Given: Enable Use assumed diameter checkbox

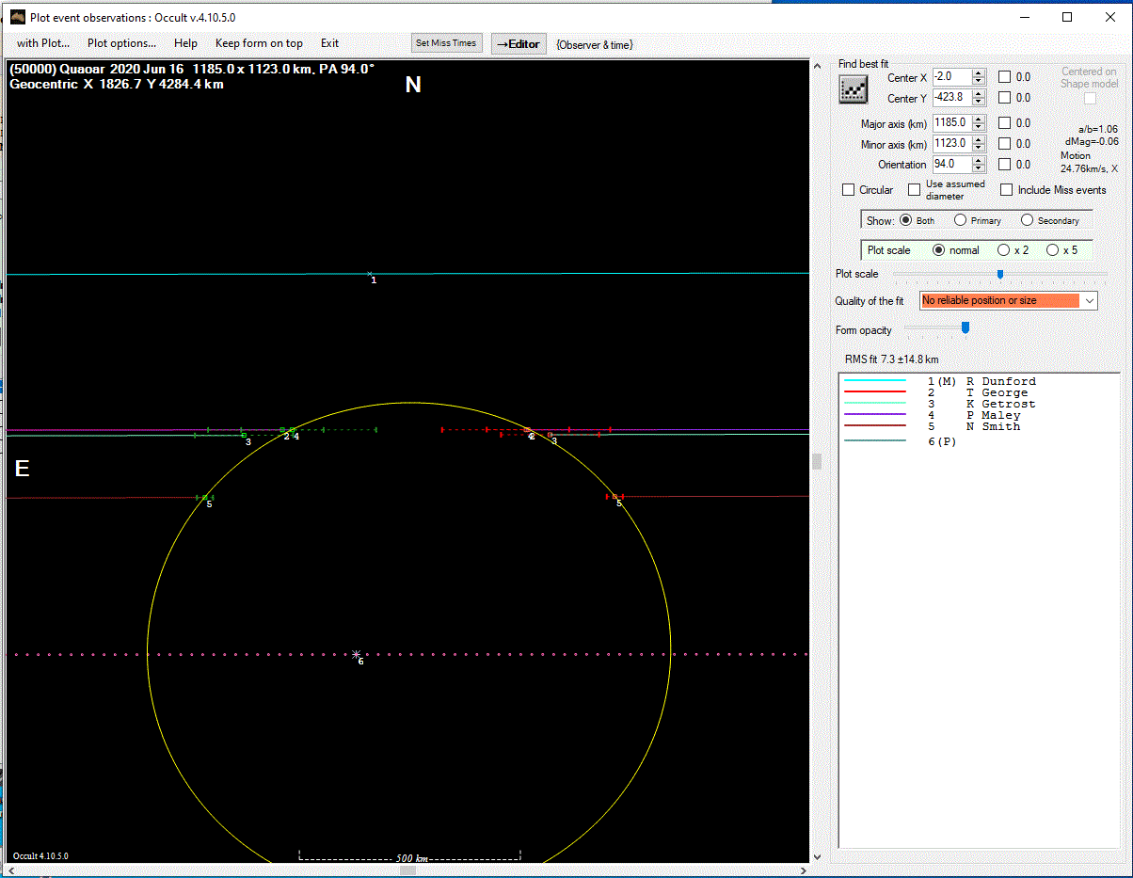Looking at the screenshot, I should pos(914,190).
